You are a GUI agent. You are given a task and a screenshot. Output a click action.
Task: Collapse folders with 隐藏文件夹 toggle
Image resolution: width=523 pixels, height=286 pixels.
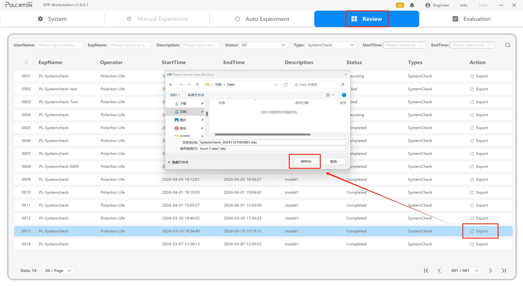coord(178,162)
